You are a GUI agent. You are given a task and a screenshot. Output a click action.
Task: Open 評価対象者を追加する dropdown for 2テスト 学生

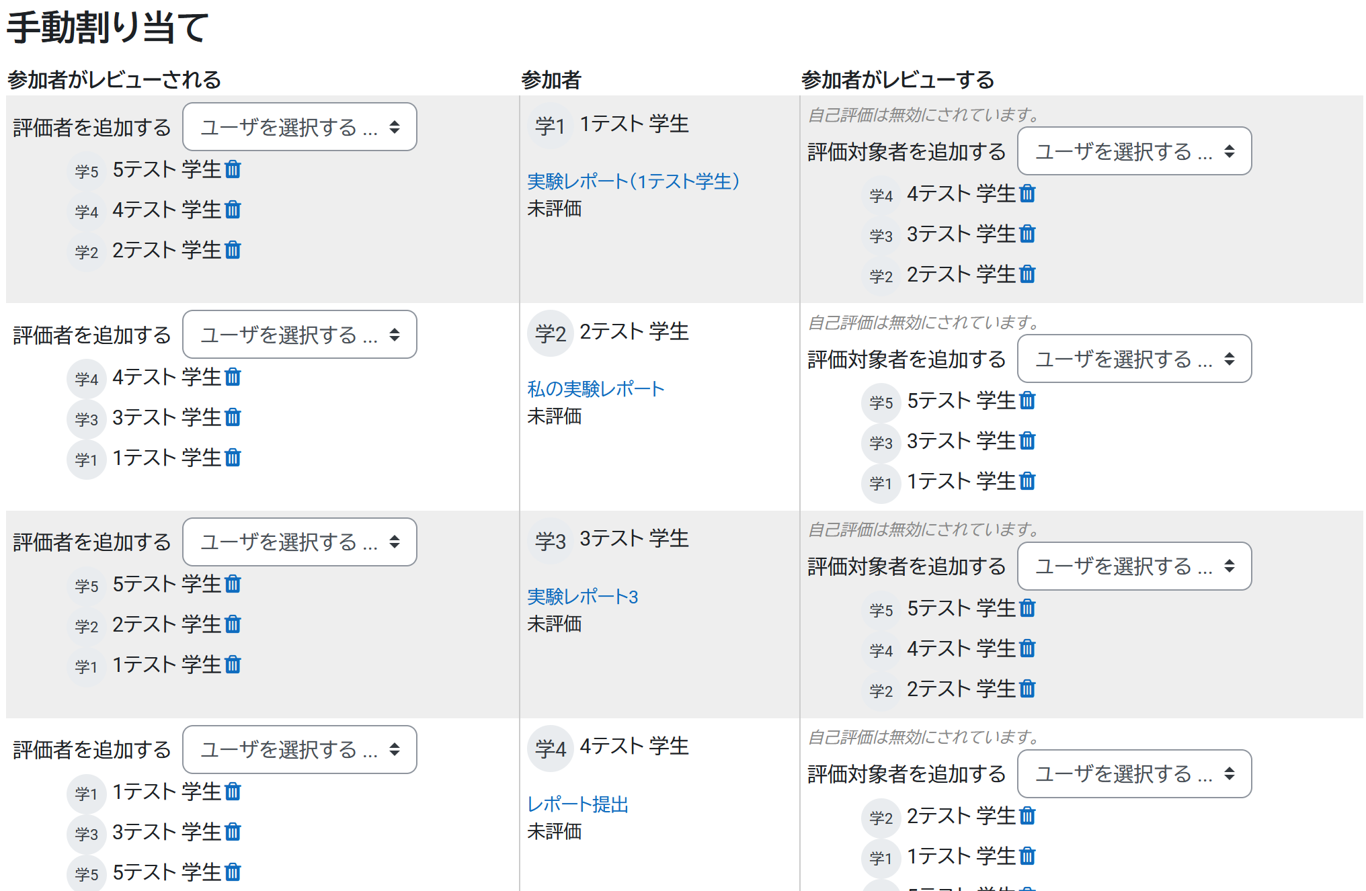click(x=1135, y=359)
